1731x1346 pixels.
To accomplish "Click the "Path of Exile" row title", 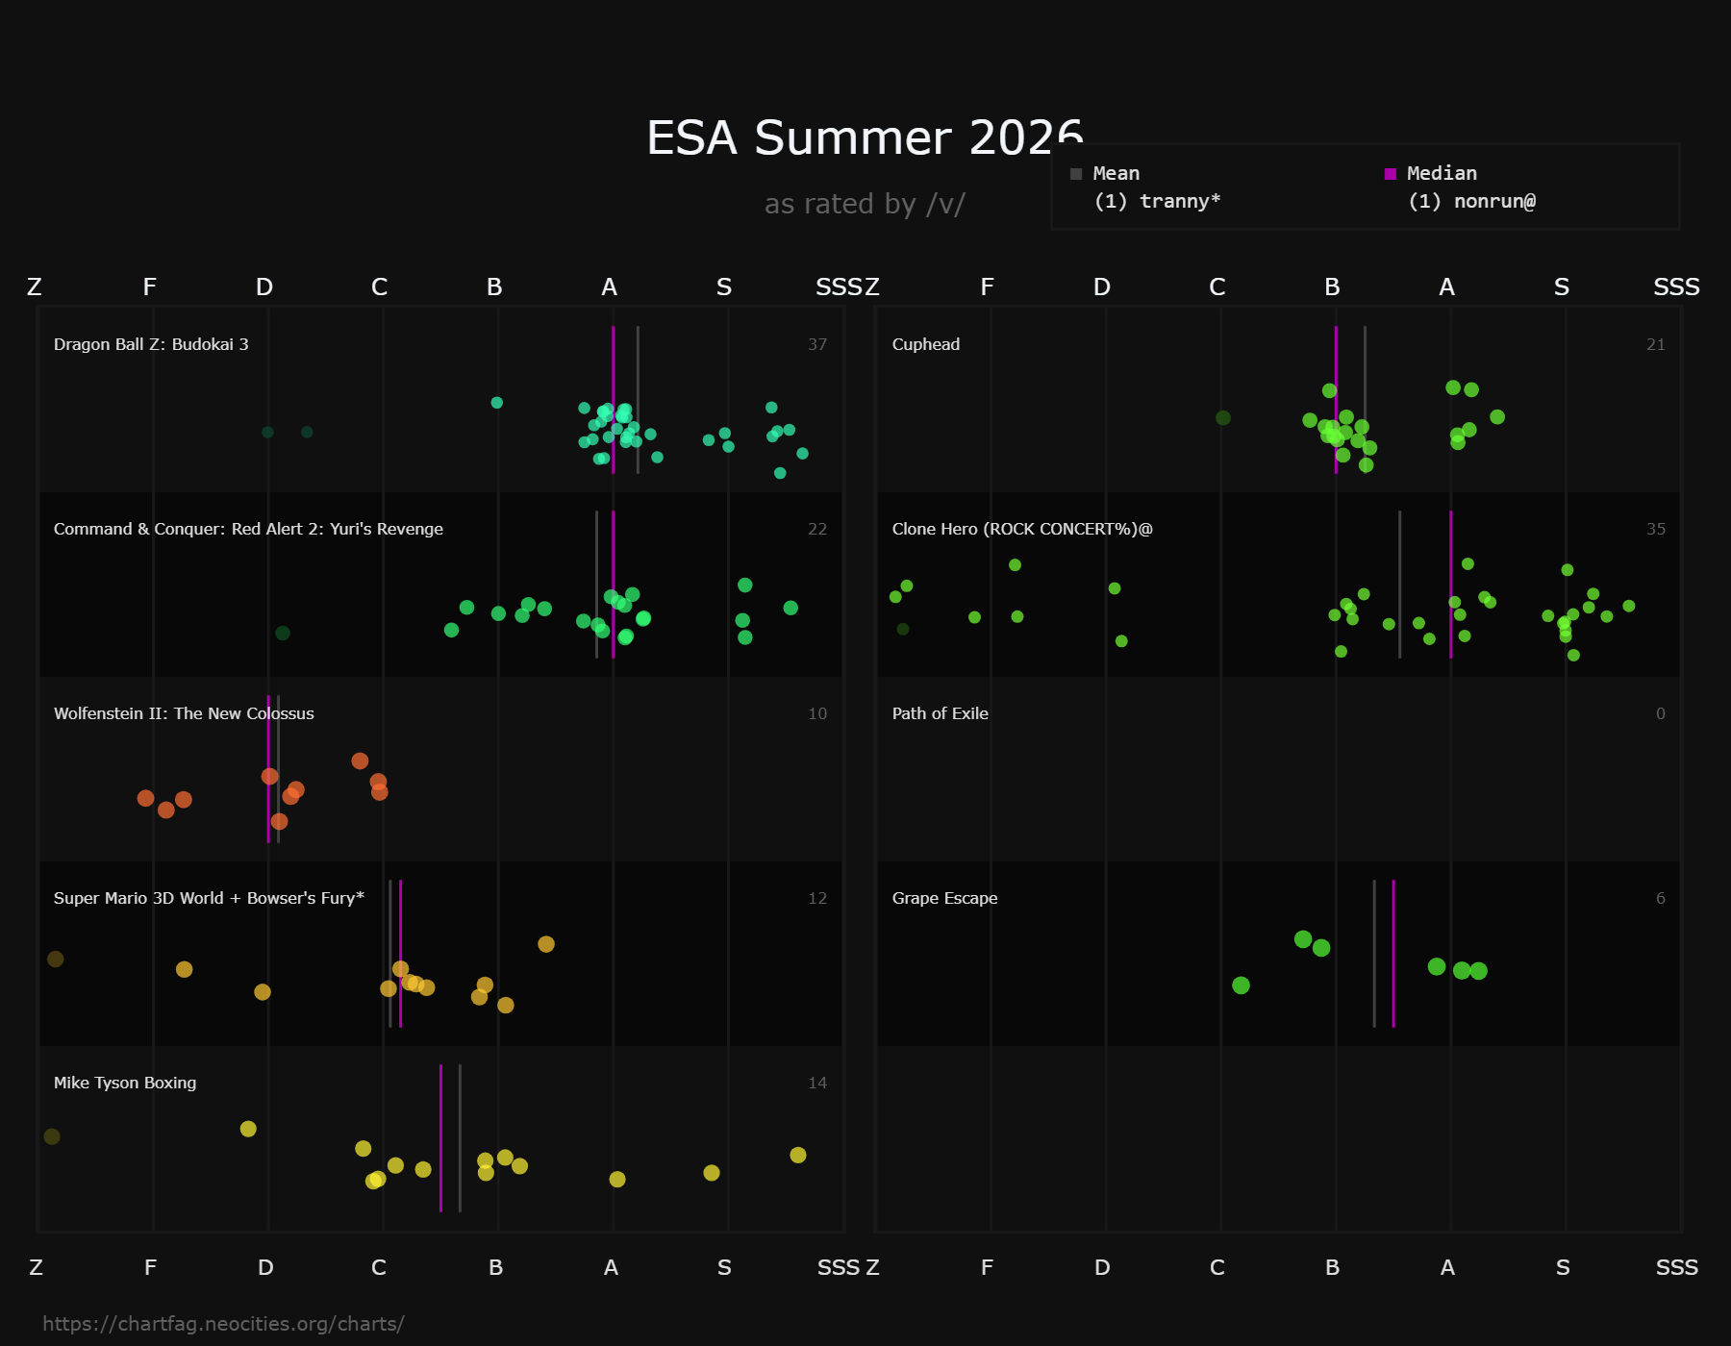I will pyautogui.click(x=941, y=713).
